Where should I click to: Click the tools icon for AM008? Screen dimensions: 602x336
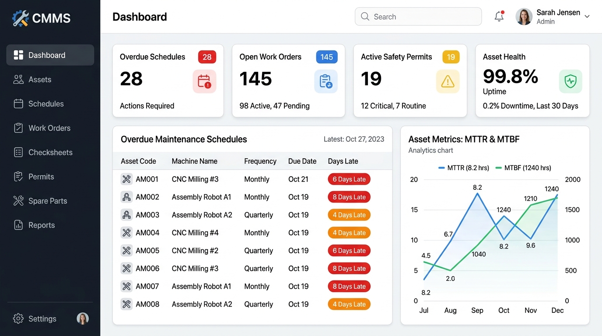[x=126, y=304]
